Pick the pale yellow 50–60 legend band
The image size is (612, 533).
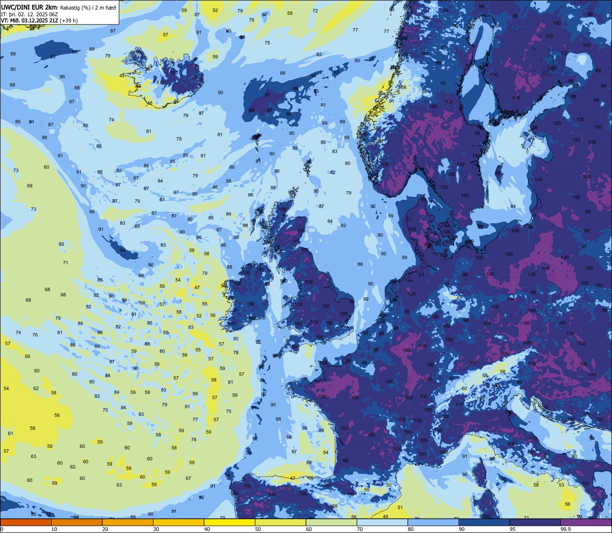point(280,522)
